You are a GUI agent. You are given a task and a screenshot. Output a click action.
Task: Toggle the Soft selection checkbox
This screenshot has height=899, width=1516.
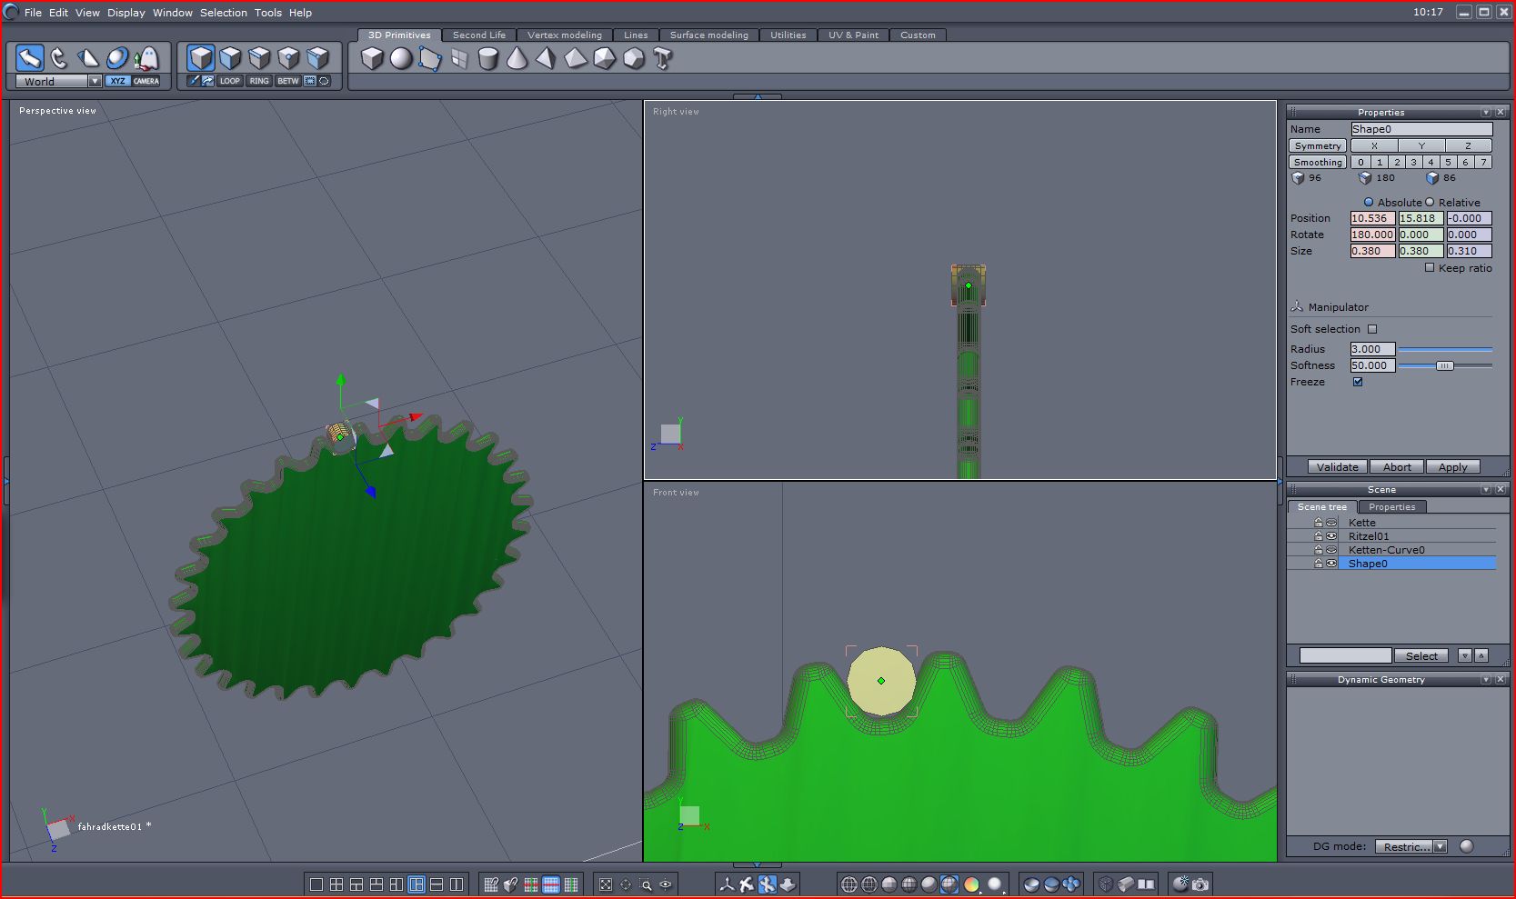pos(1372,329)
